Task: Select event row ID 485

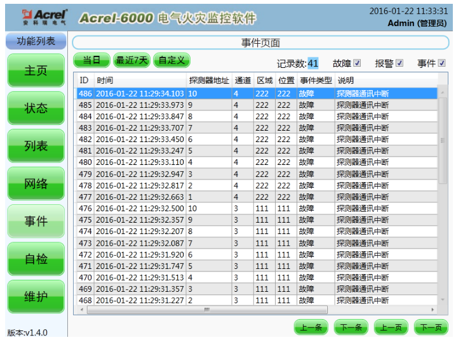Action: pyautogui.click(x=257, y=105)
